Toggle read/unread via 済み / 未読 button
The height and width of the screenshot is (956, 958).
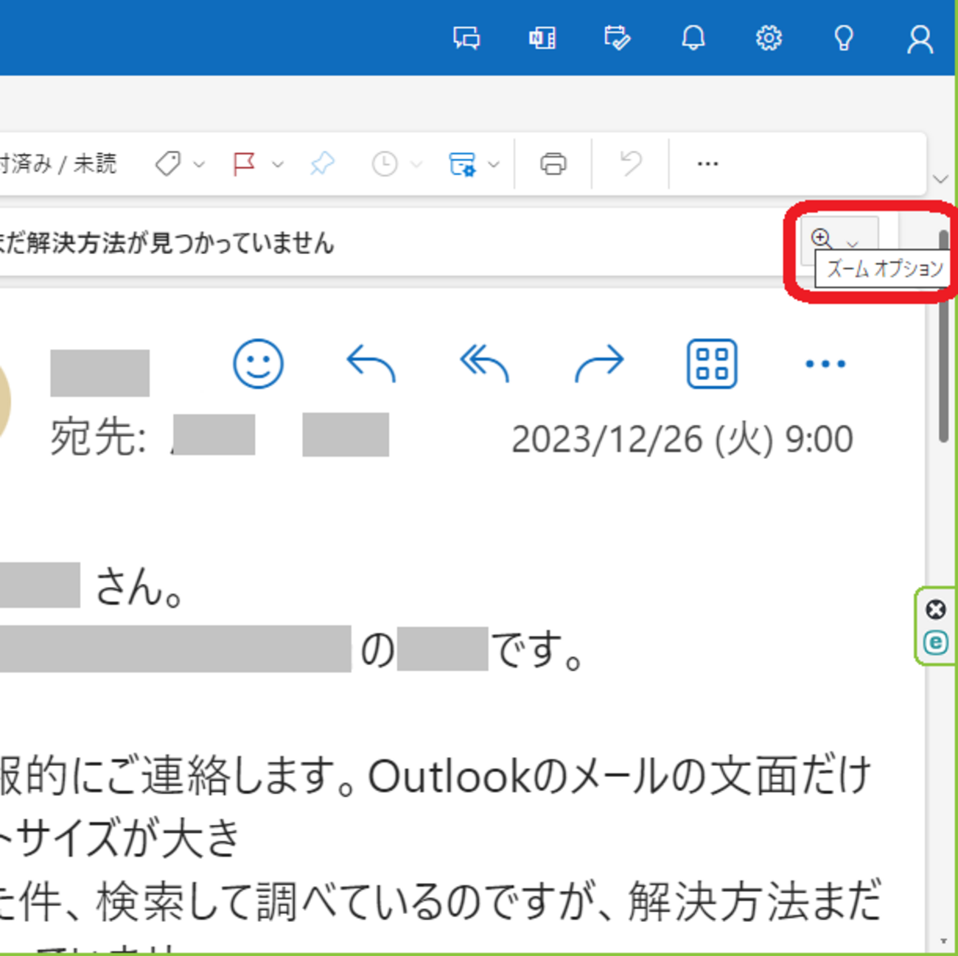point(57,164)
